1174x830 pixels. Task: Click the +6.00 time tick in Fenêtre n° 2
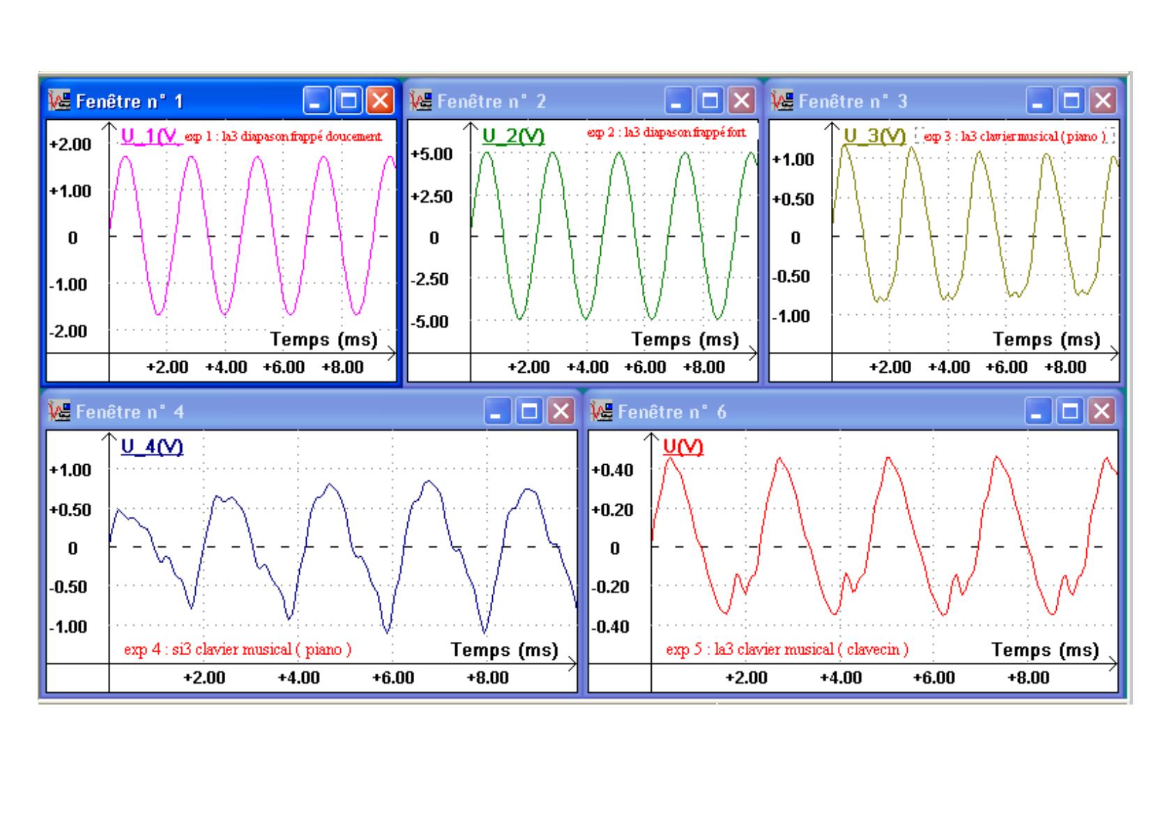click(645, 367)
